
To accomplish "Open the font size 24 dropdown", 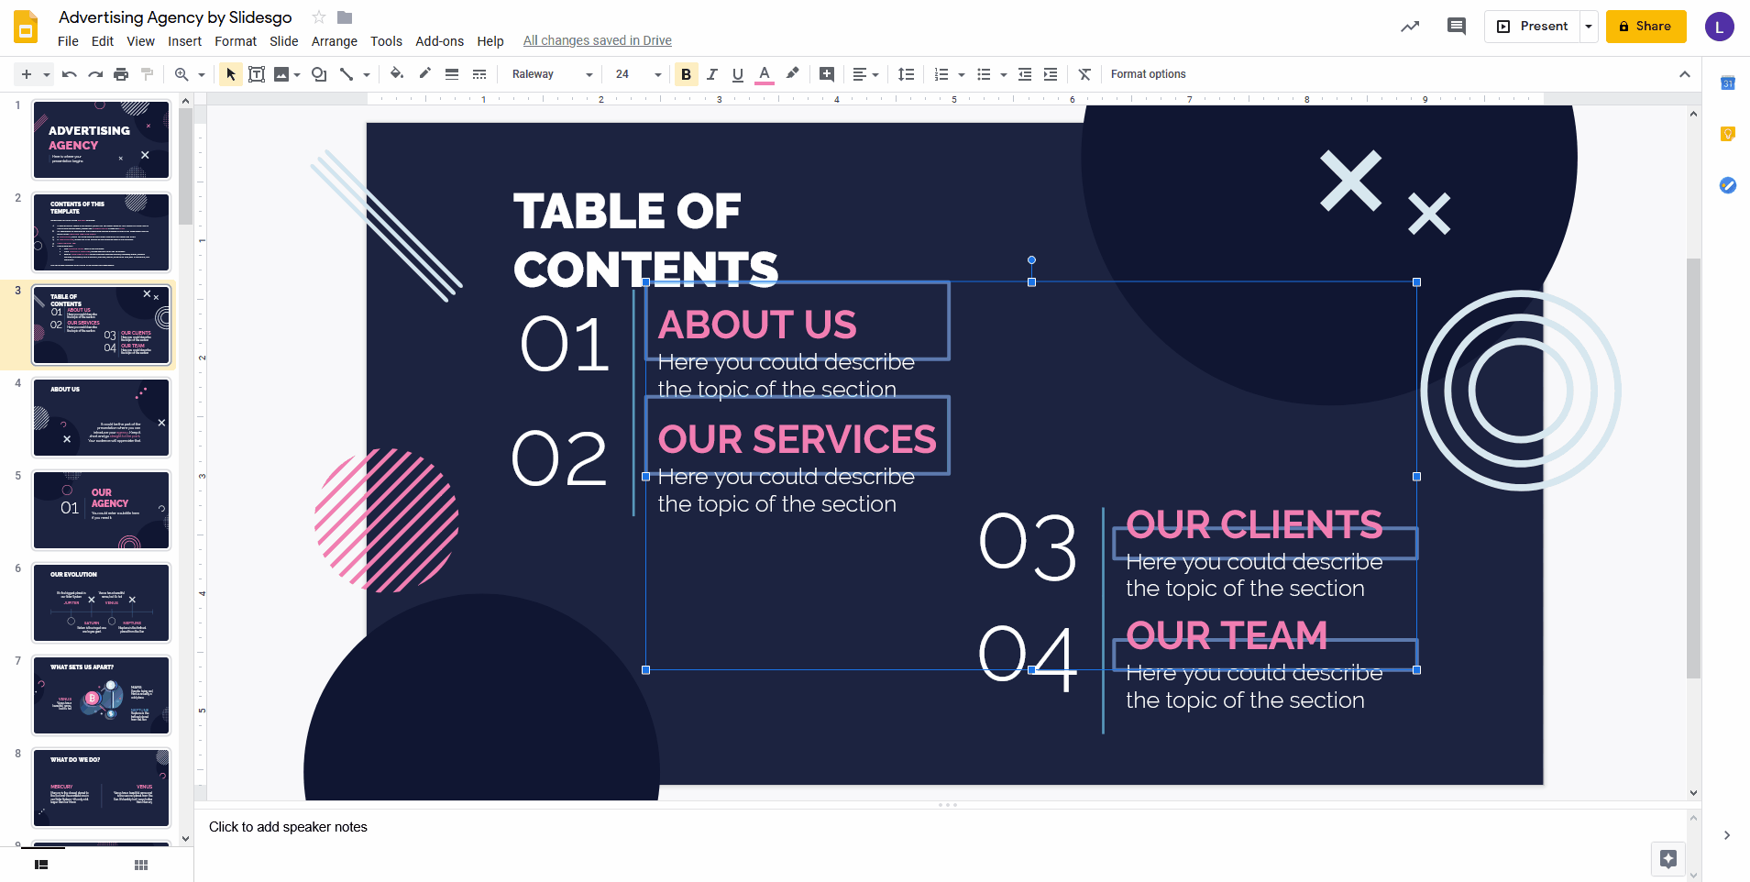I will [x=638, y=74].
